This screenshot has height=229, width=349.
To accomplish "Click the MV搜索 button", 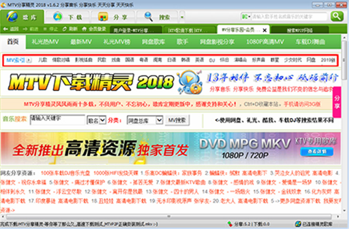I will [177, 120].
